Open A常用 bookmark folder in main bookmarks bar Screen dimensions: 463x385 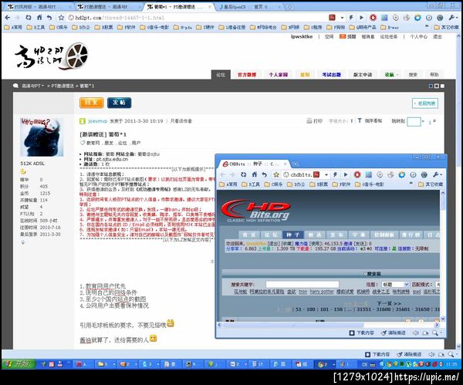[13, 27]
